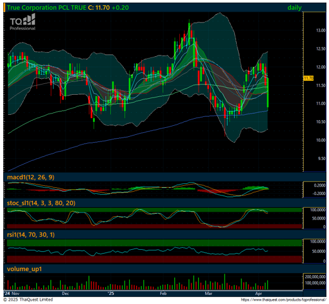Screen dimensions: 329x304
Task: Click the 13.00 price axis label
Action: click(x=321, y=30)
